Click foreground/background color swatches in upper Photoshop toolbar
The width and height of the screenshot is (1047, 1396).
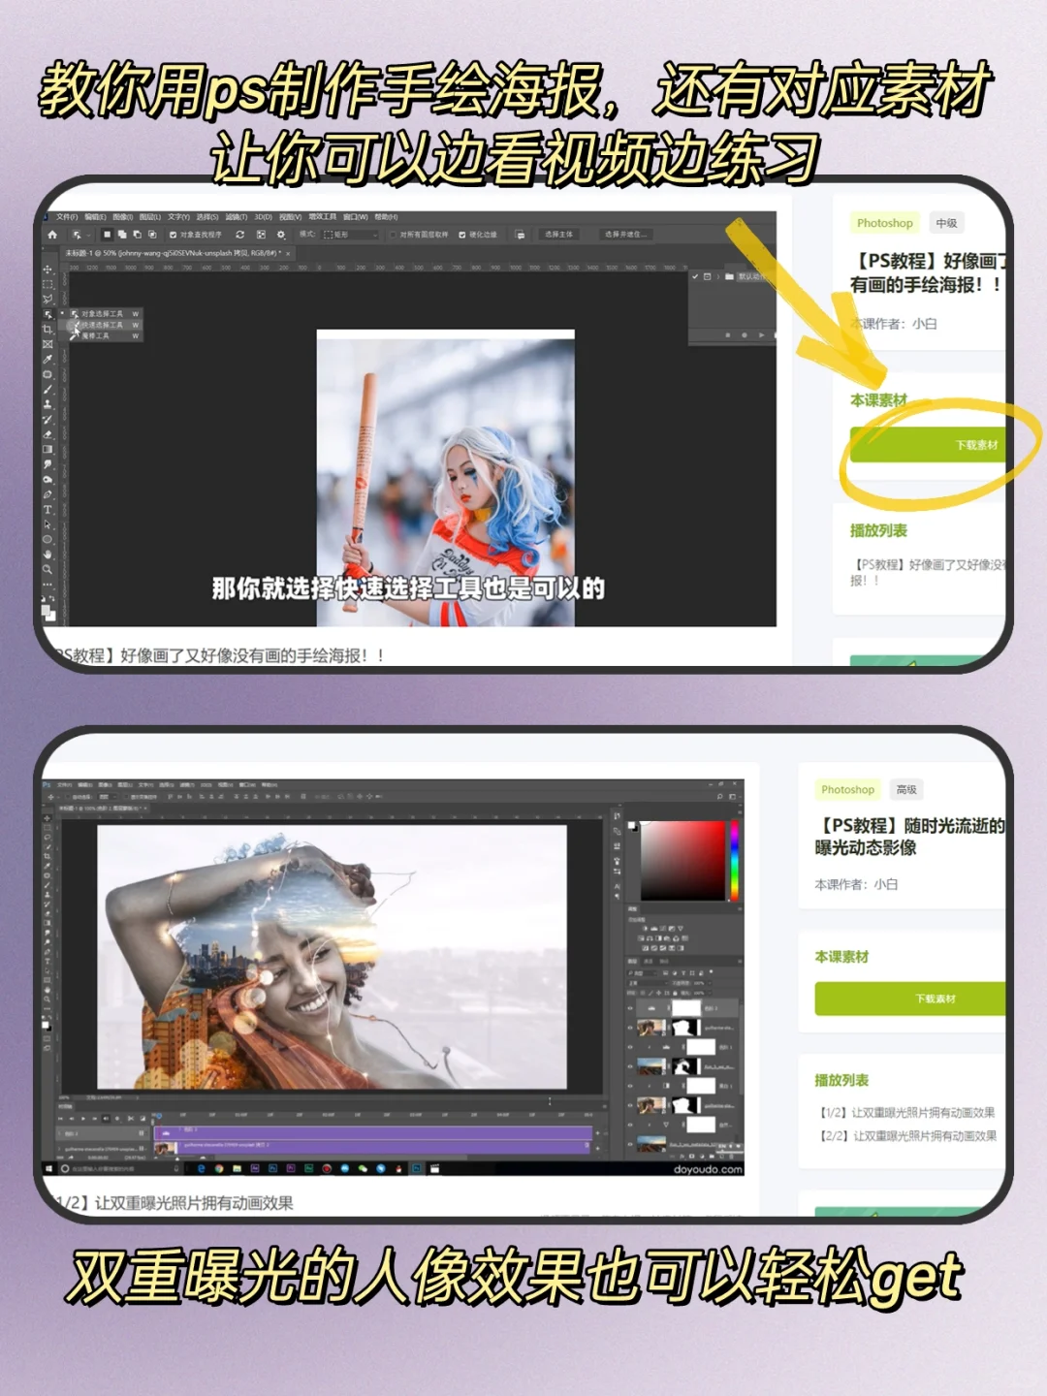[x=48, y=613]
